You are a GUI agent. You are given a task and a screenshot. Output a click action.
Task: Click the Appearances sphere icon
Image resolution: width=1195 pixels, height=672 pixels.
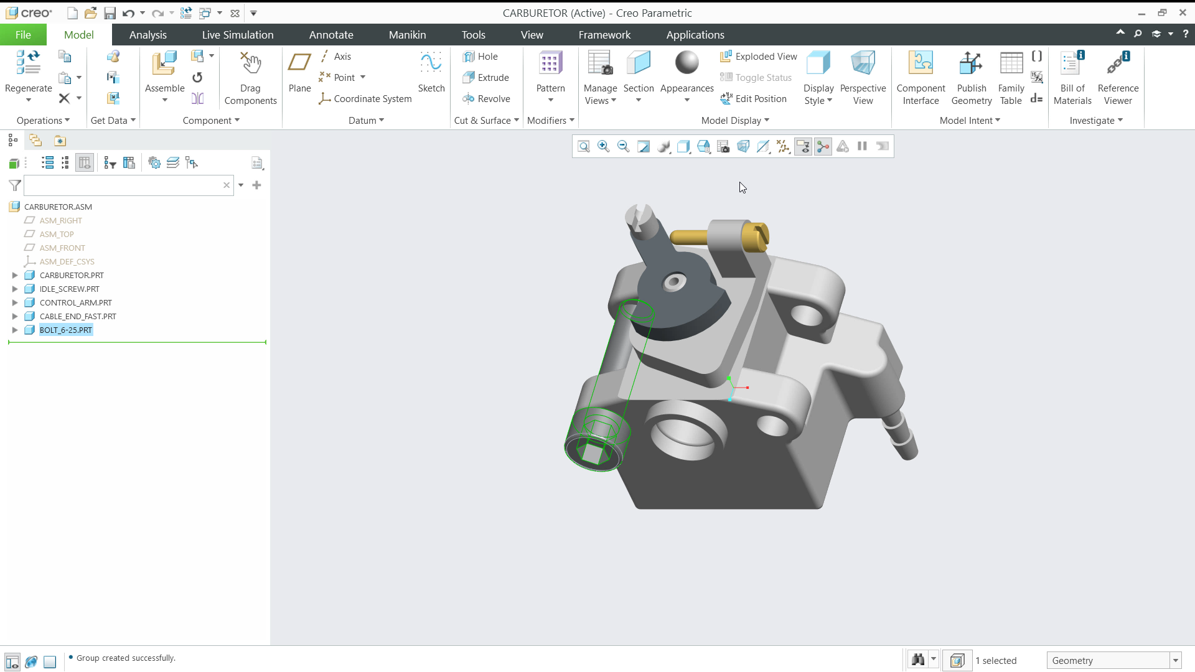[x=687, y=63]
